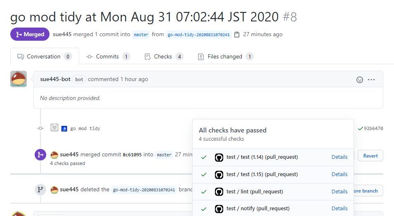Copy branch name with clipboard icon
The width and height of the screenshot is (394, 216).
pyautogui.click(x=237, y=35)
